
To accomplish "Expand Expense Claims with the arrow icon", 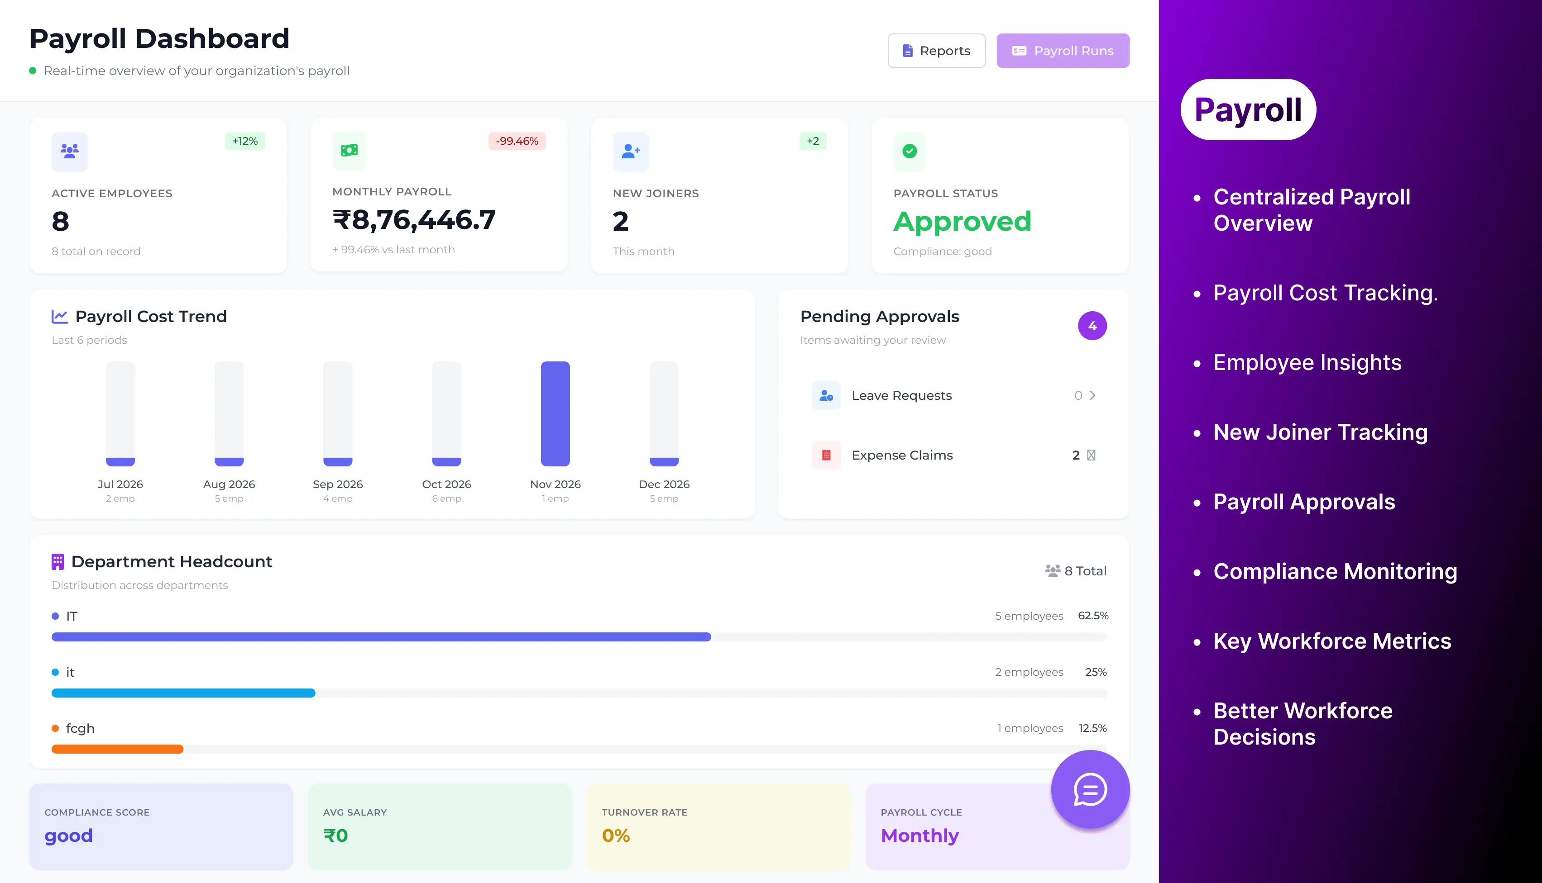I will click(1091, 455).
